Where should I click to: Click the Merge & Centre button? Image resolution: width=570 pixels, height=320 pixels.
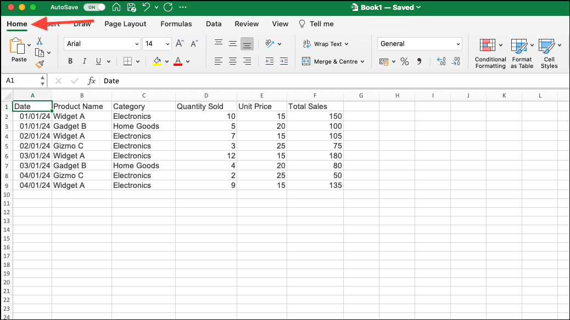tap(333, 62)
